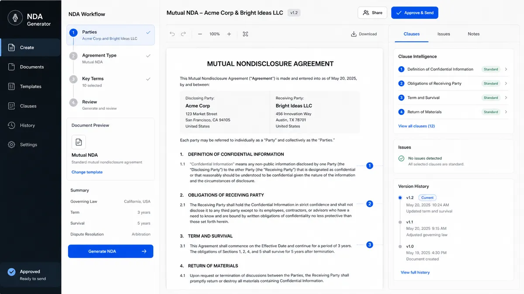Click the v1.2 version badge in title

tap(294, 13)
